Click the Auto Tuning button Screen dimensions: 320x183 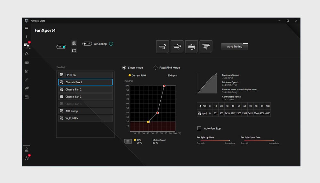click(235, 47)
